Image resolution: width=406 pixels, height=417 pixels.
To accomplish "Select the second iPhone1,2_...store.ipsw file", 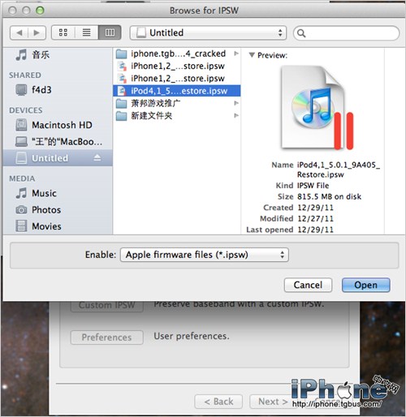I will tap(176, 79).
